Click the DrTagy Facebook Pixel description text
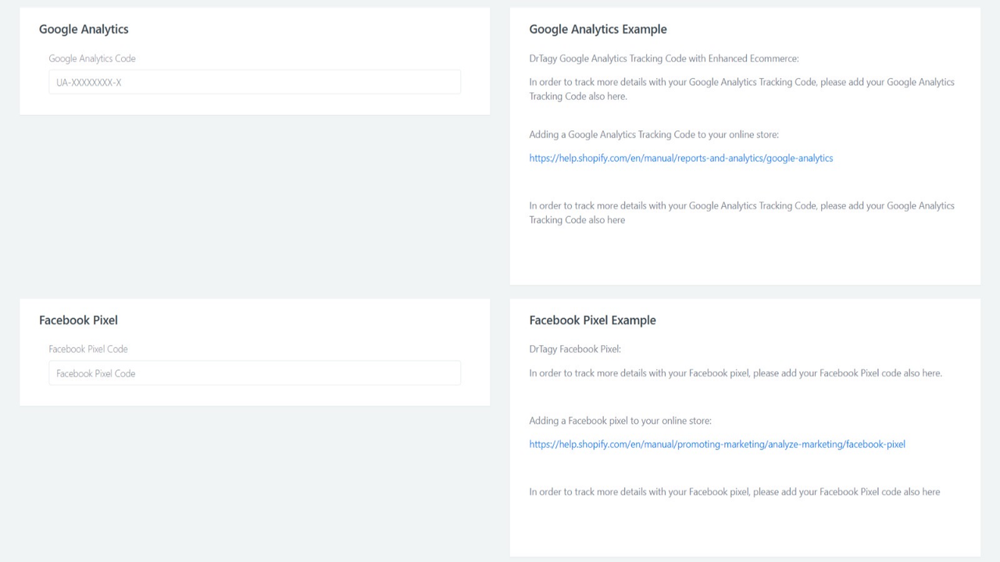This screenshot has height=562, width=1000. [575, 349]
